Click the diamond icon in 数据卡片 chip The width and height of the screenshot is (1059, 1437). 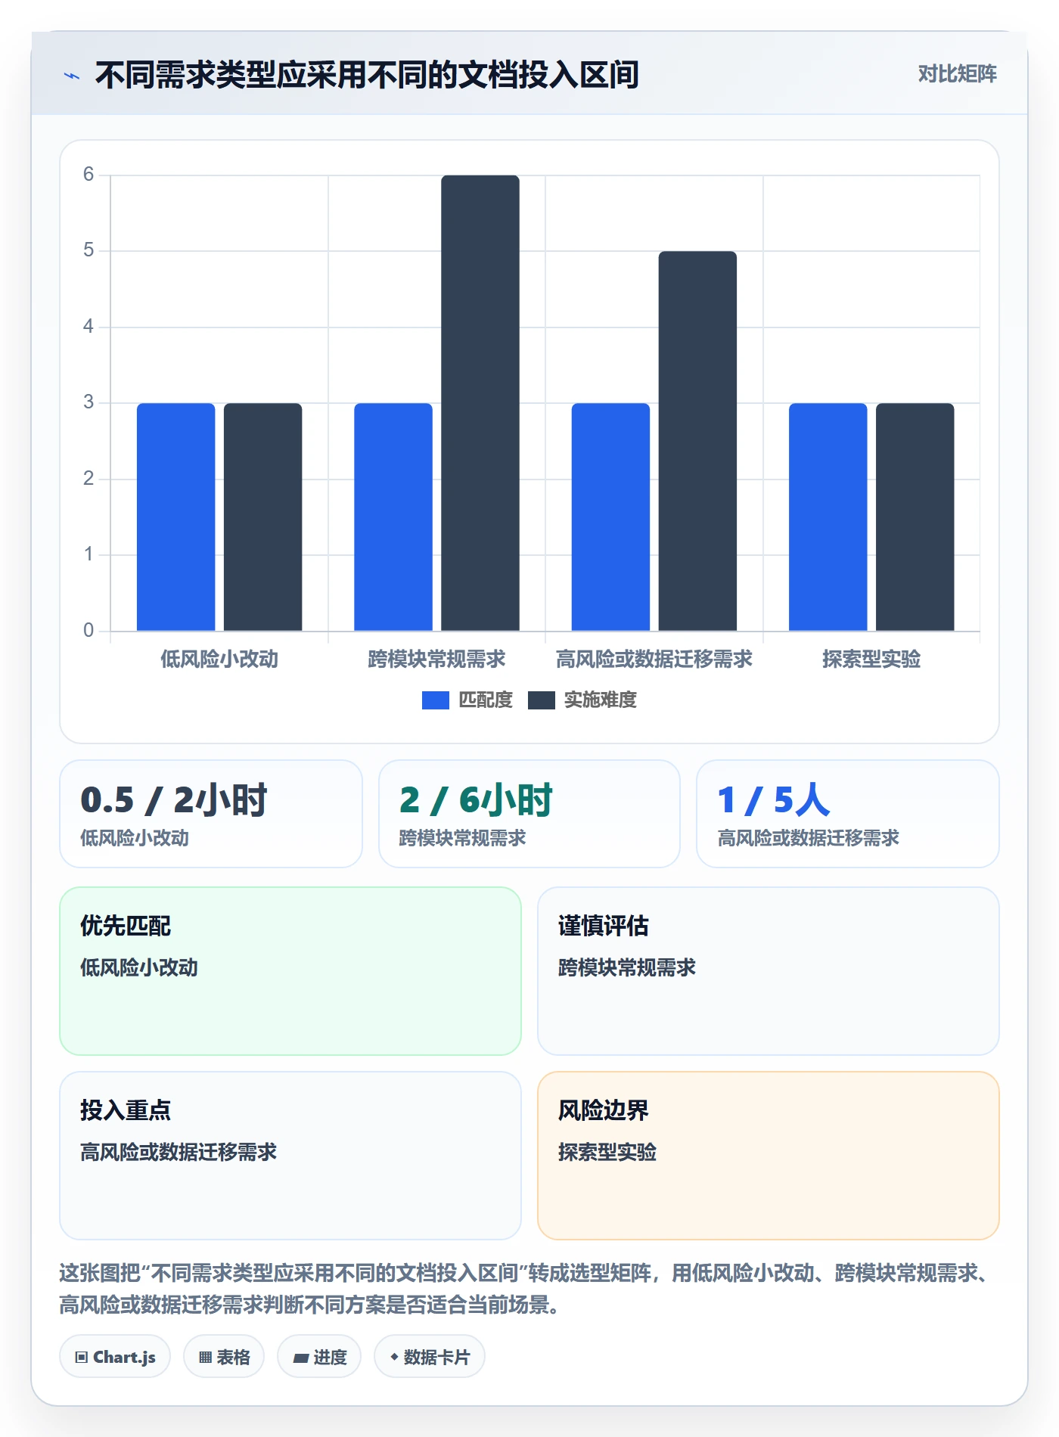tap(394, 1358)
